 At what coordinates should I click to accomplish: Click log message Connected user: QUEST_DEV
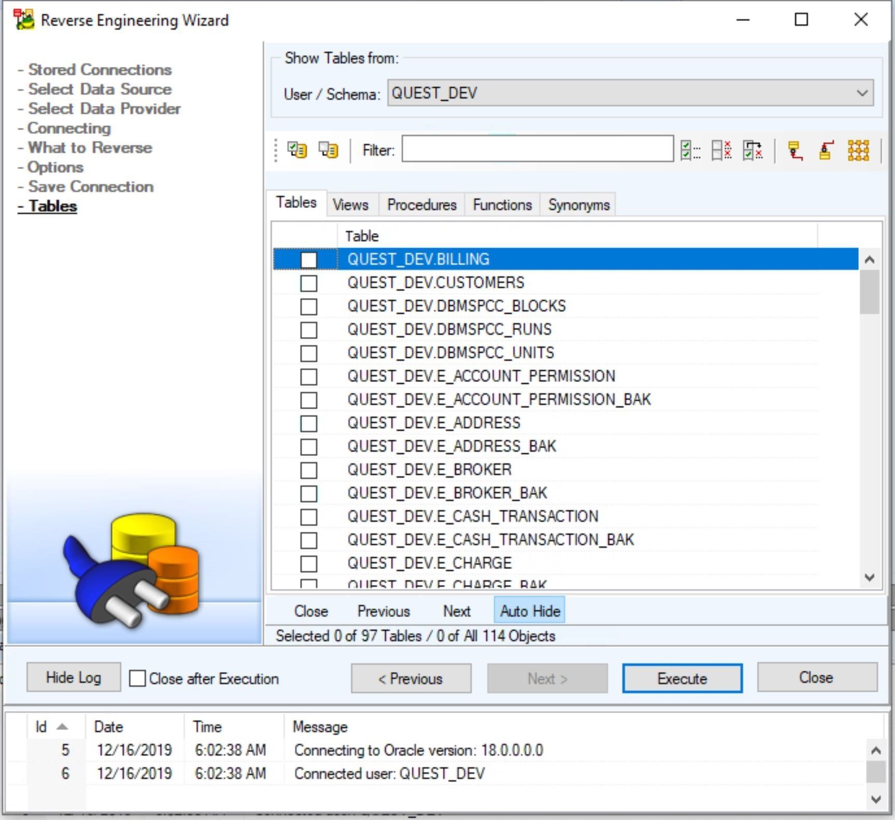coord(389,773)
